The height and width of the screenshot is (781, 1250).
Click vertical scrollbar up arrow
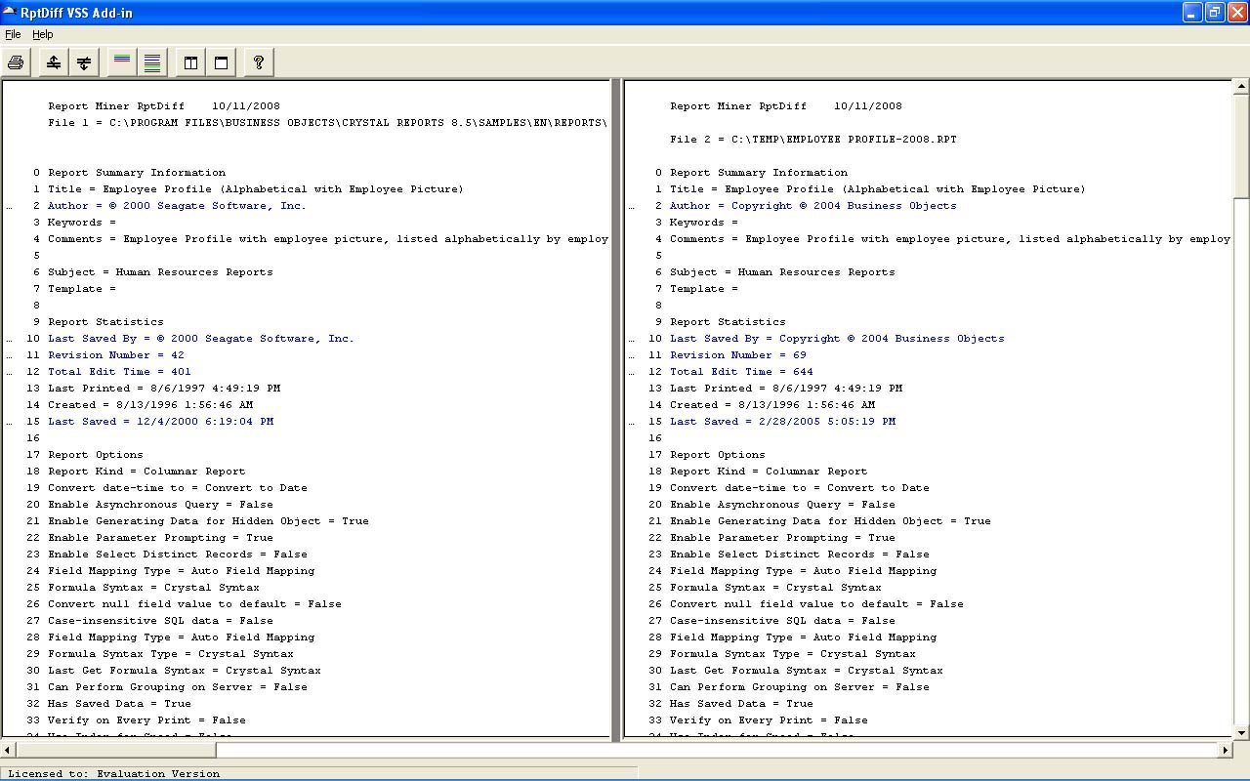pos(1241,87)
